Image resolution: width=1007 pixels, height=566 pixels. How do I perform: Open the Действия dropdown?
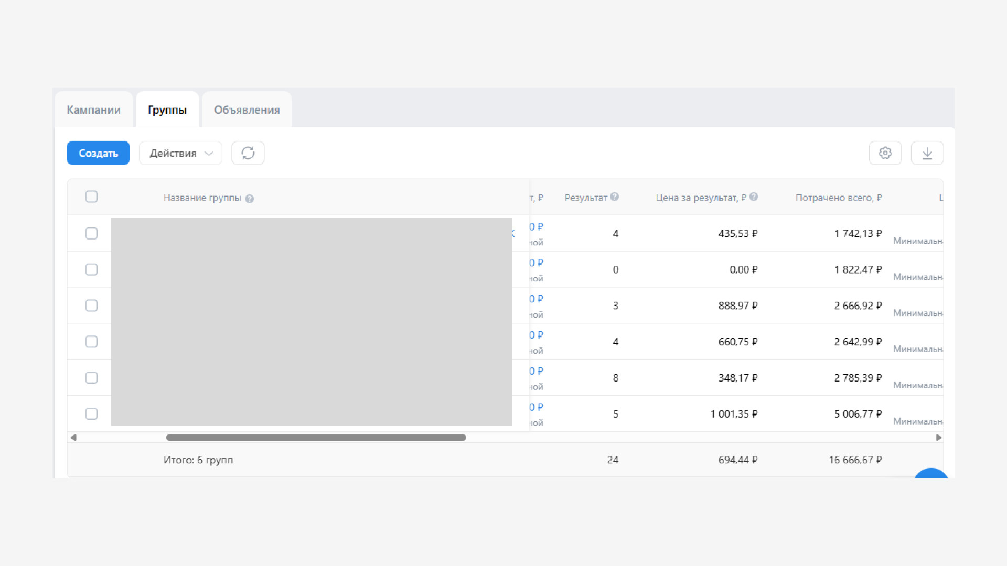coord(180,153)
